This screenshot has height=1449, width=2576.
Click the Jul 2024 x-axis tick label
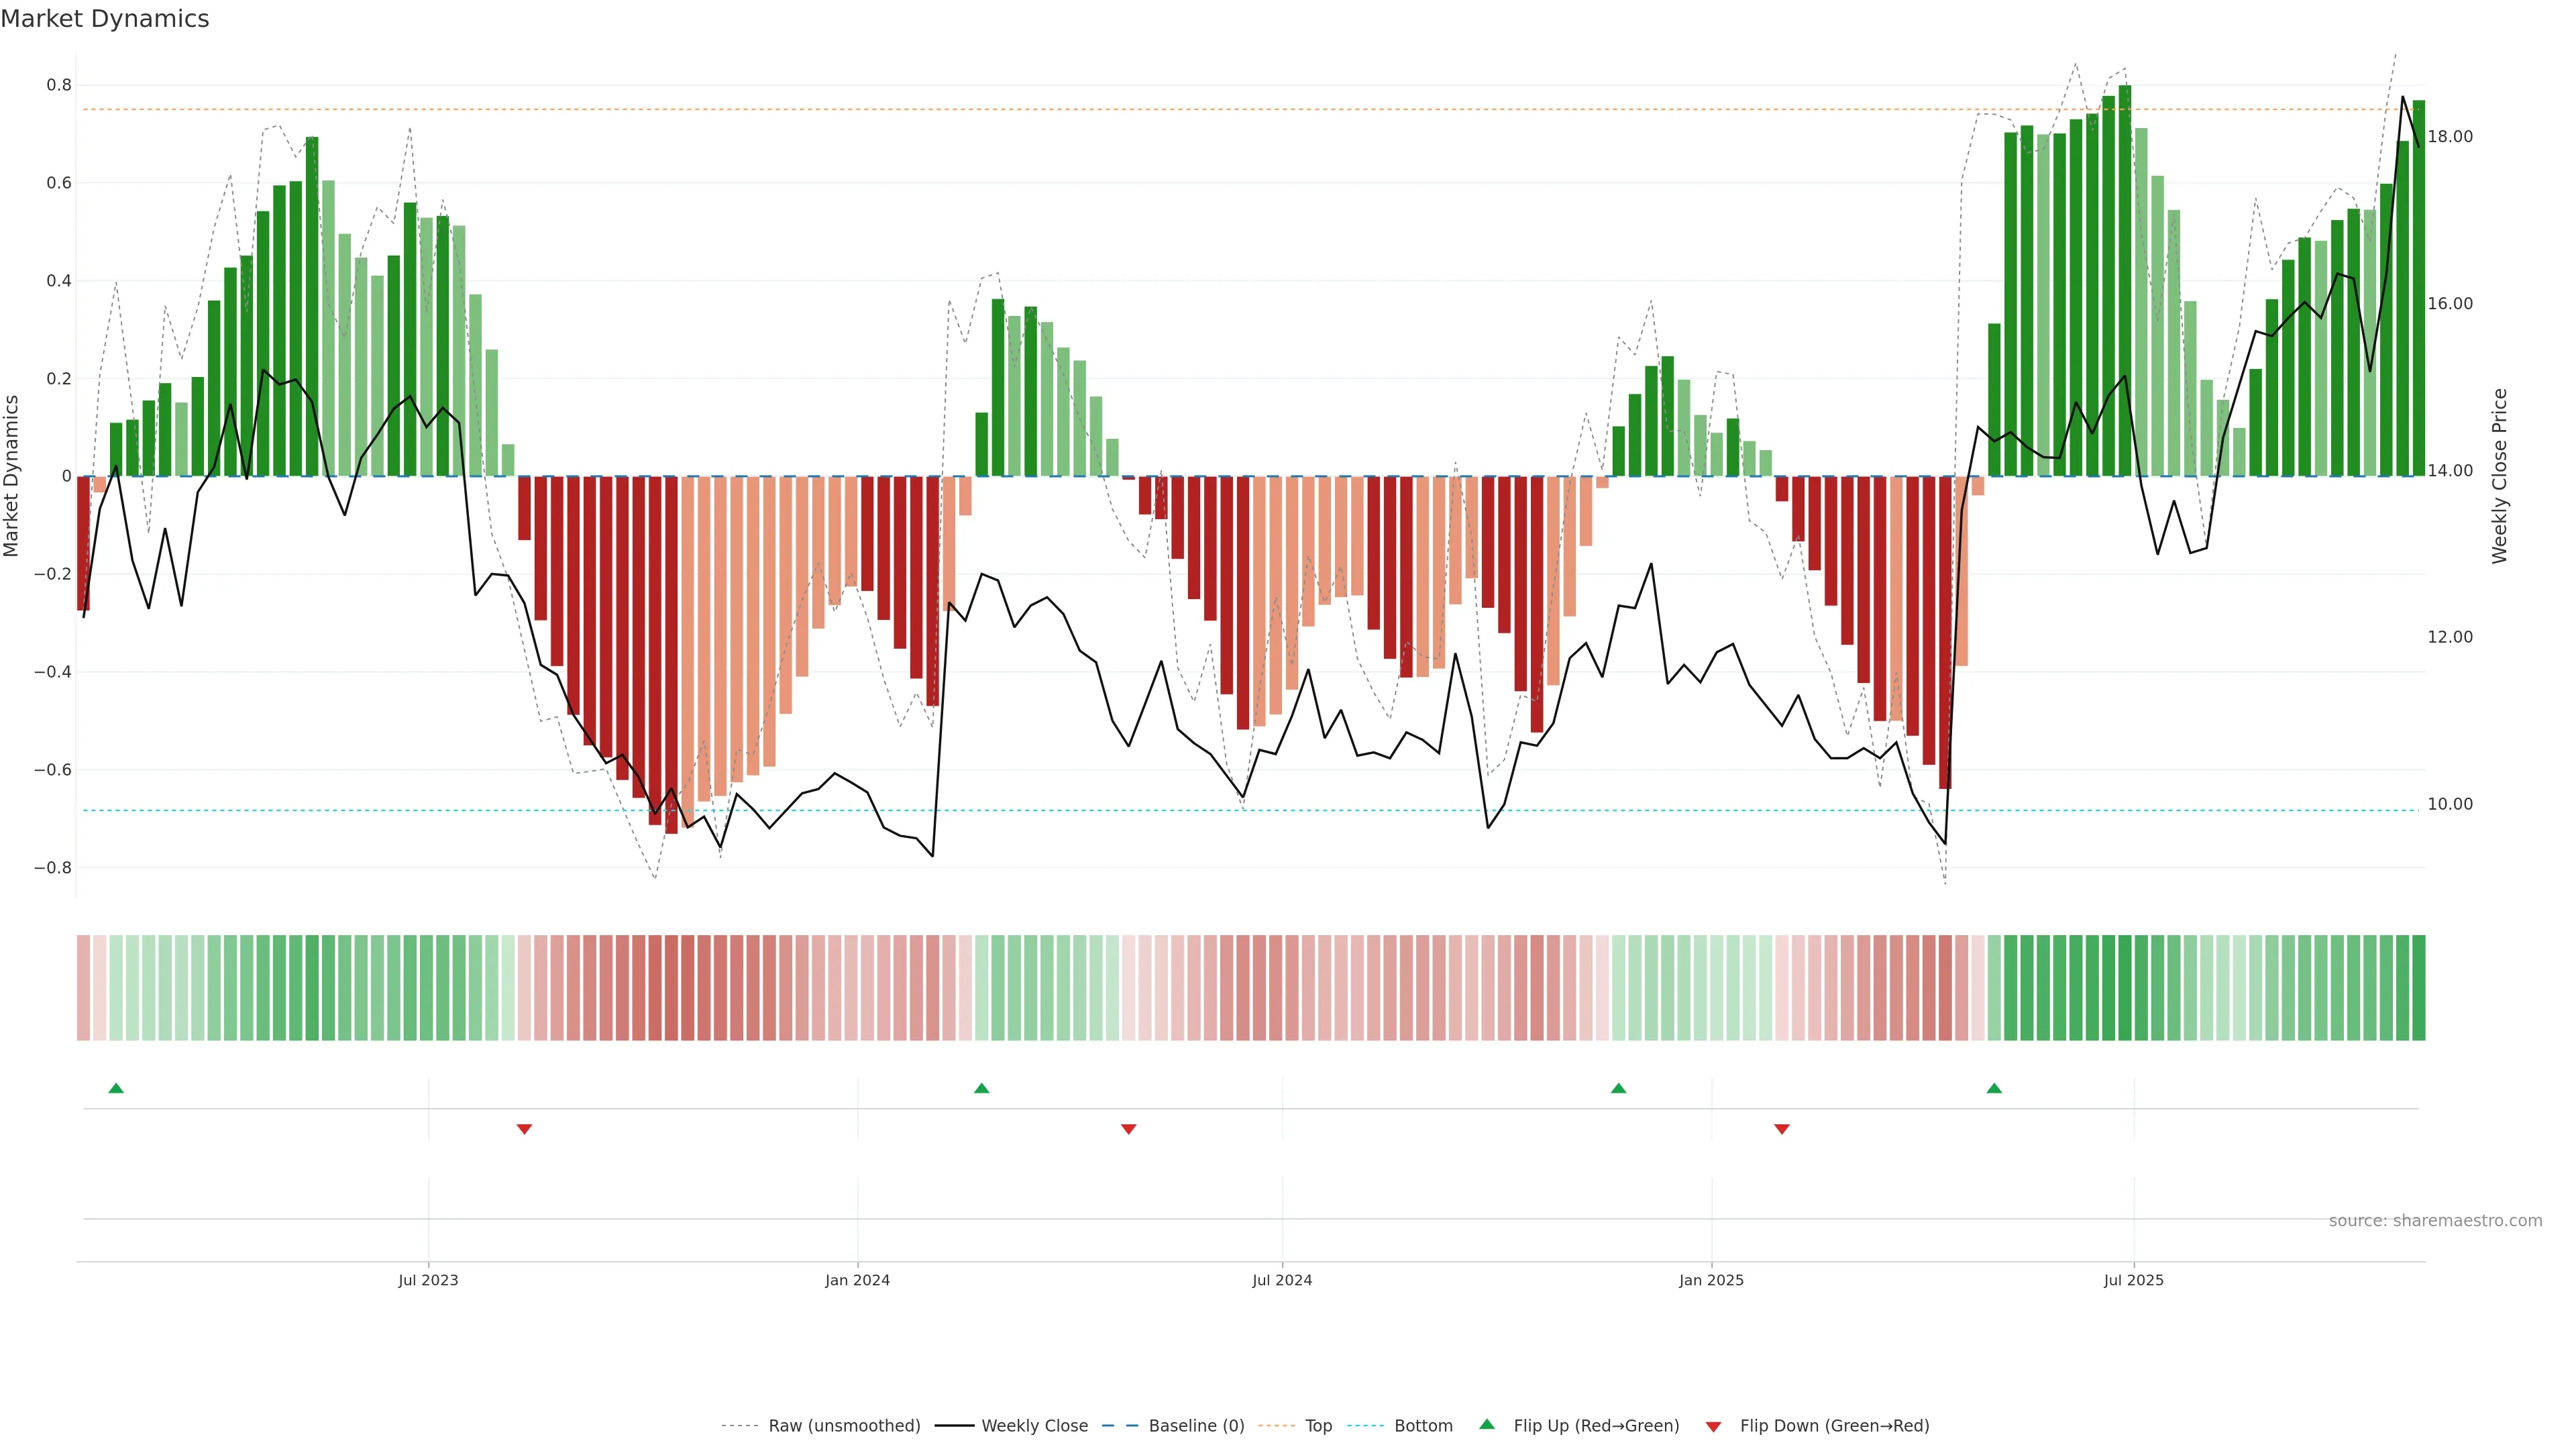tap(1282, 1280)
